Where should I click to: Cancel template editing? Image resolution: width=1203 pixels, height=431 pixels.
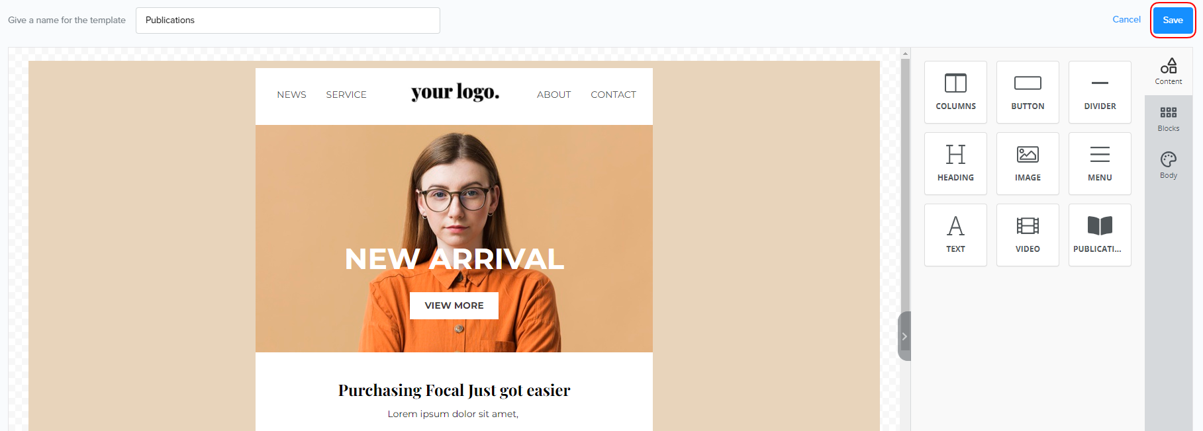[x=1126, y=20]
